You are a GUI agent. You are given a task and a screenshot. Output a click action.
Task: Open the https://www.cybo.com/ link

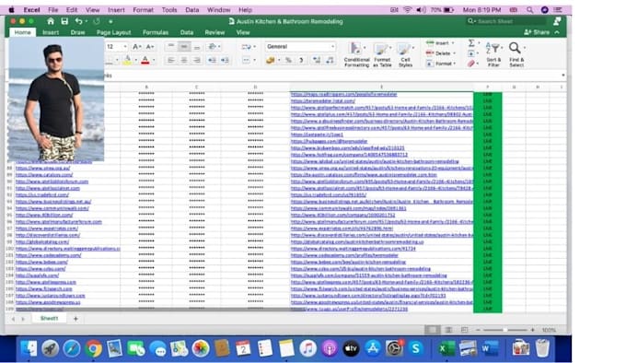(x=41, y=269)
